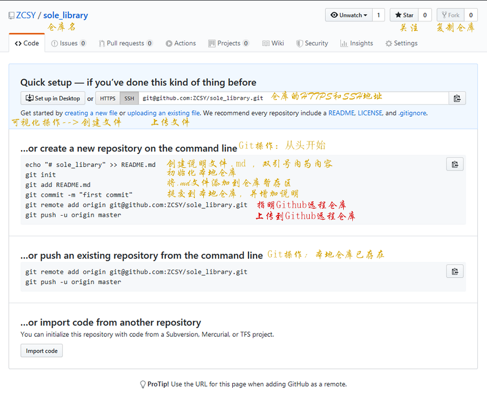Click the 'git commit -m "first commit"' line
Screen dimensions: 487x394
pyautogui.click(x=79, y=195)
